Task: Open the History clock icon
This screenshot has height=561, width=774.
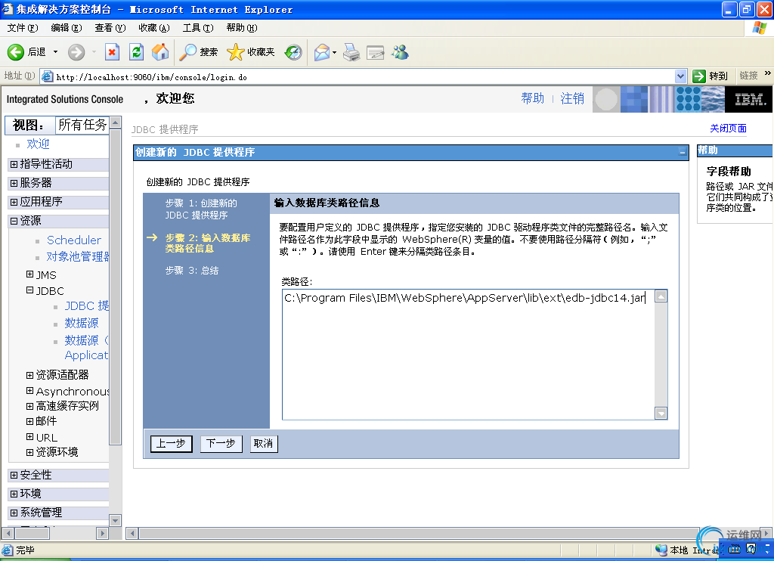Action: pyautogui.click(x=293, y=52)
